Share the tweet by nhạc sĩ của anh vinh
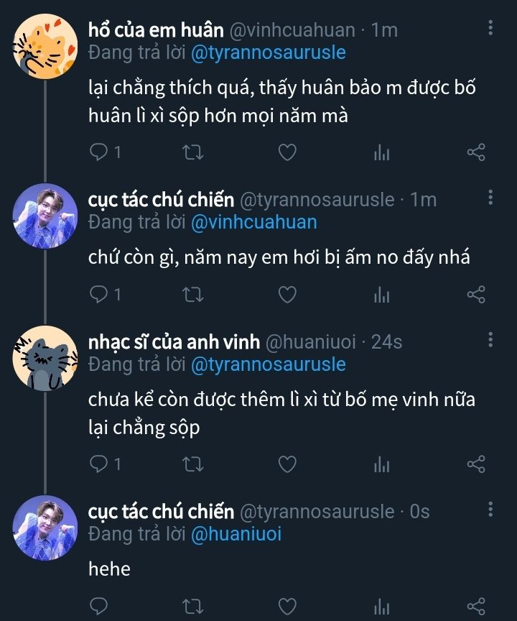The width and height of the screenshot is (517, 621). [x=476, y=464]
